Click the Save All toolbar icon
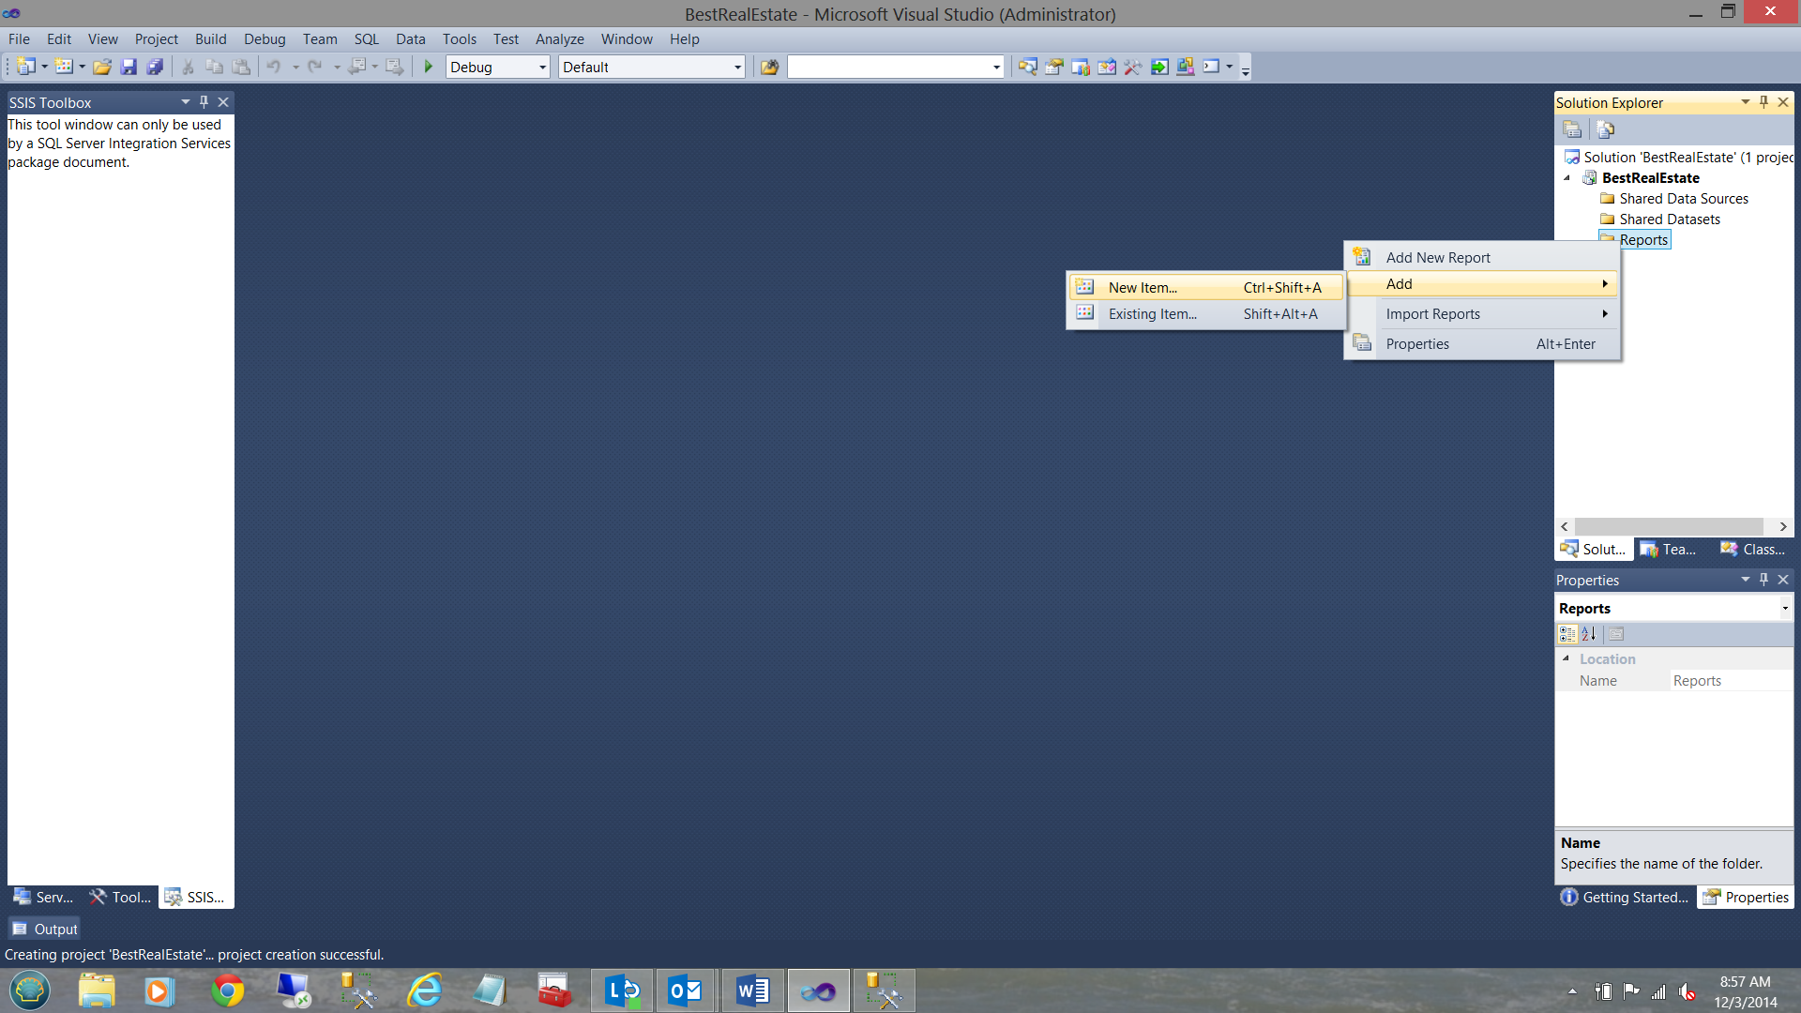Screen dimensions: 1801x1013 click(155, 67)
